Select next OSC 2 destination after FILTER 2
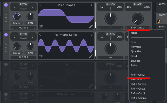 click(x=35, y=57)
